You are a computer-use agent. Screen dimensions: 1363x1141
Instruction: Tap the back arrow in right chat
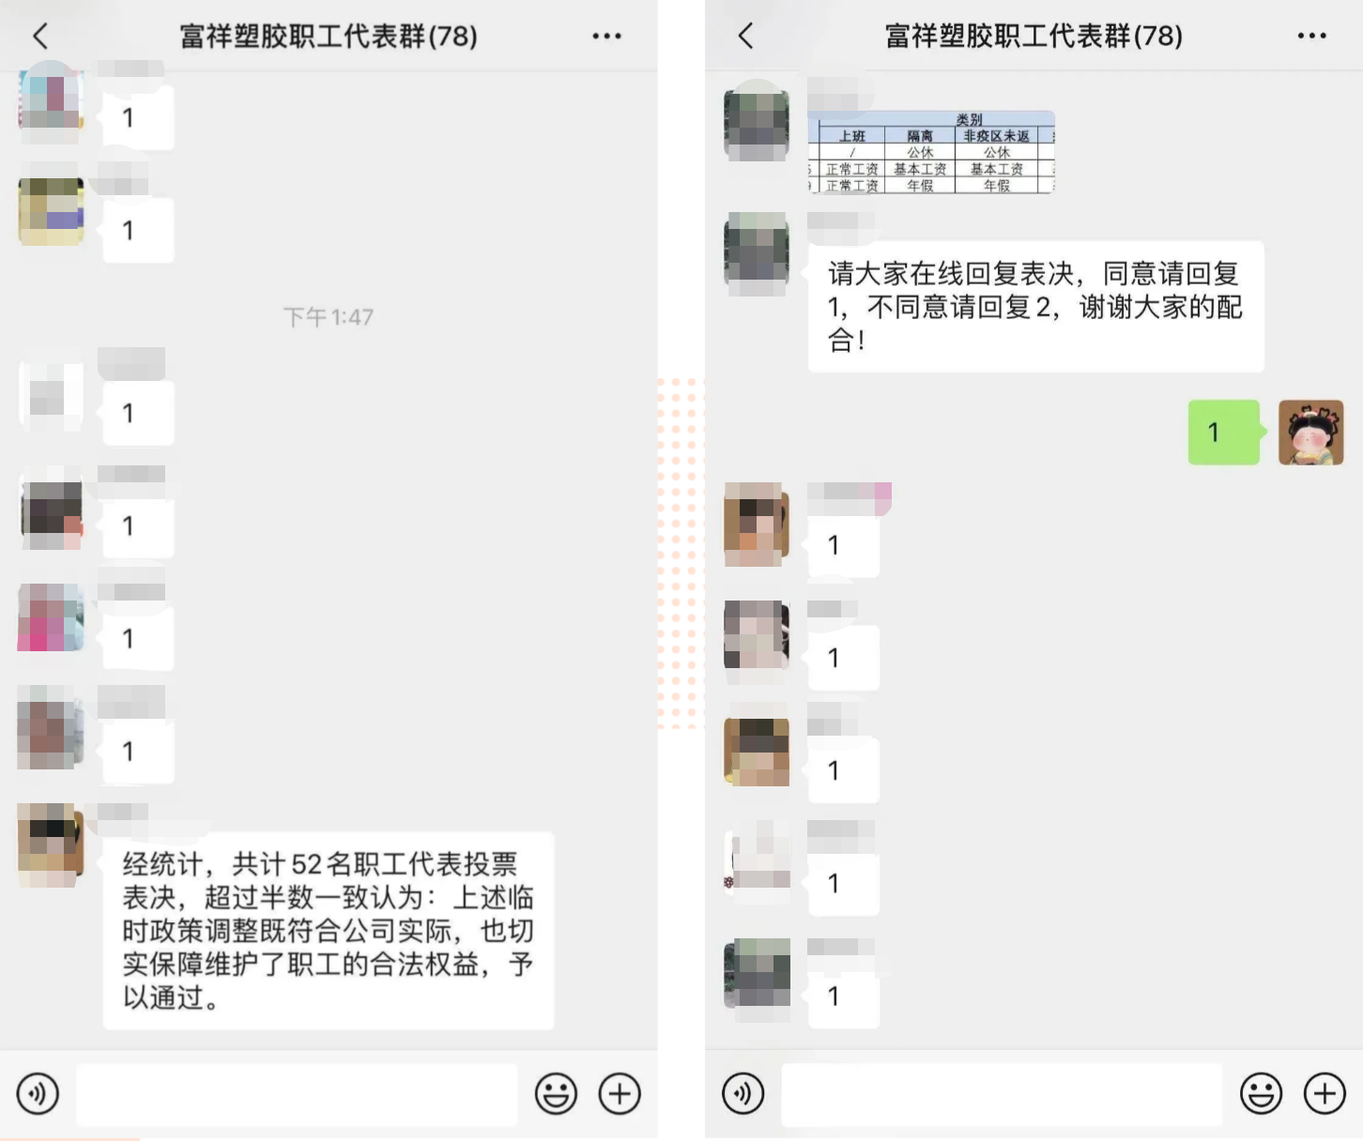745,36
